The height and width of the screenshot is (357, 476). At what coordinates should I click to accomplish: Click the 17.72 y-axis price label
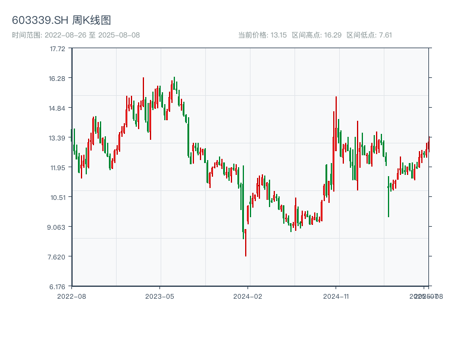coord(57,49)
